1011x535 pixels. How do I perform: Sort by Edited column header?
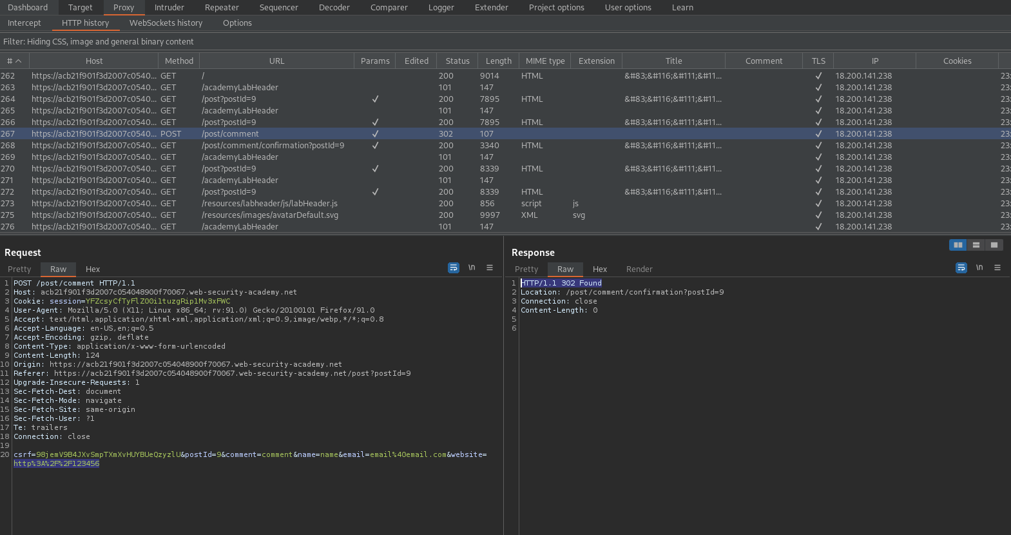(416, 61)
